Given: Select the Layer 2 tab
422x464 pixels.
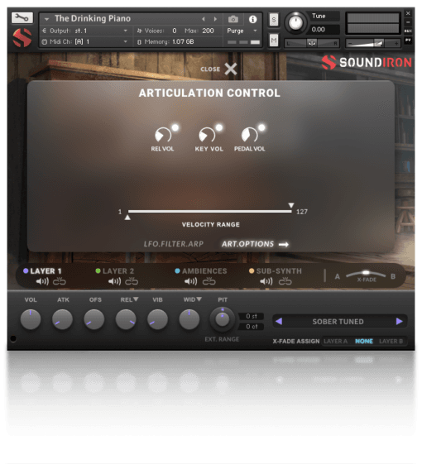Looking at the screenshot, I should coord(115,271).
